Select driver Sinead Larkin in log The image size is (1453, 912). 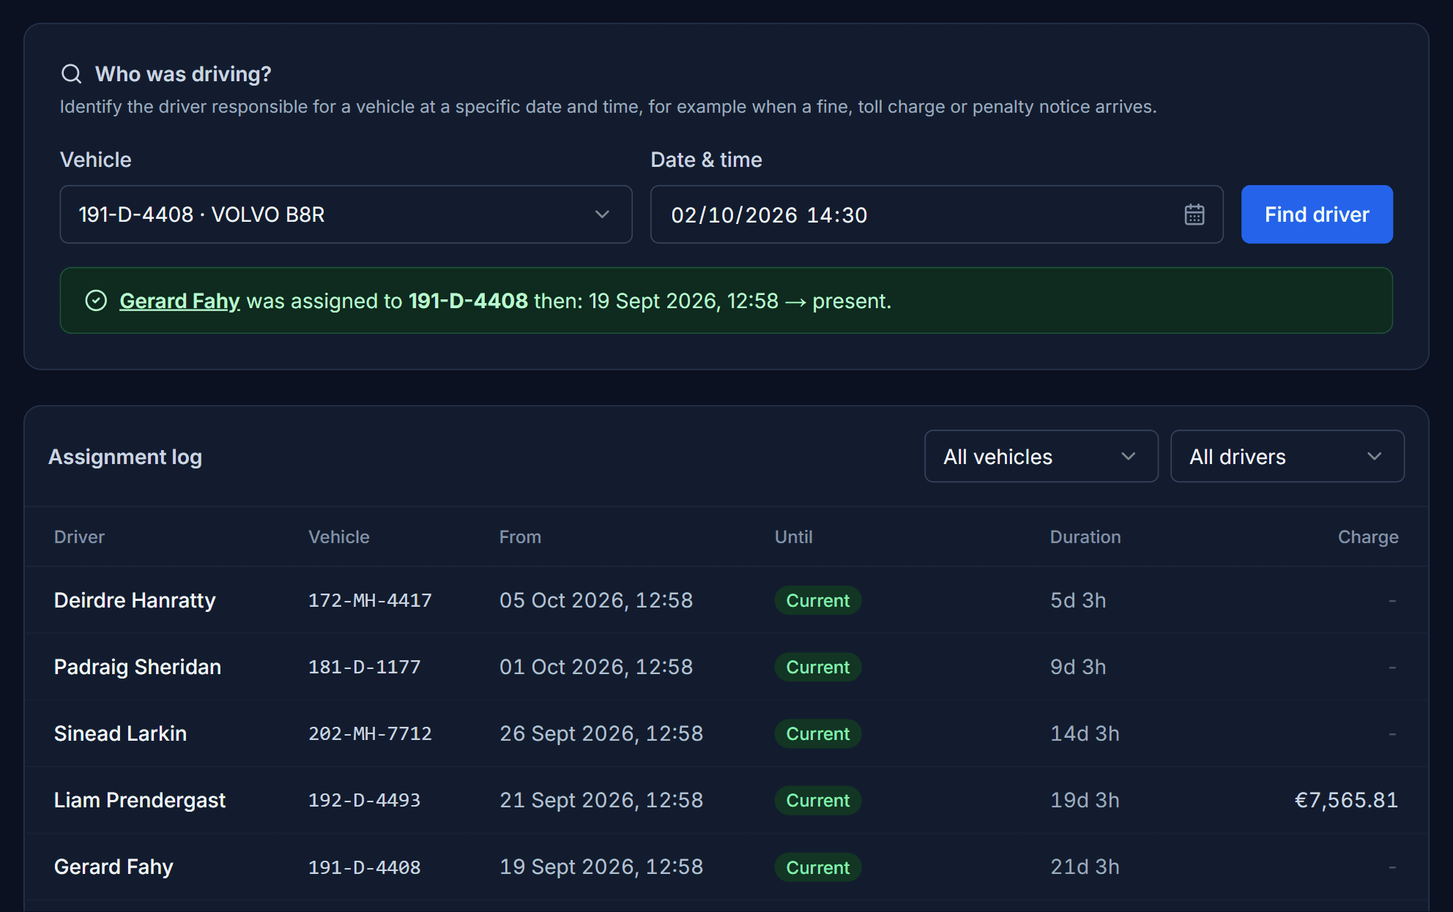120,733
